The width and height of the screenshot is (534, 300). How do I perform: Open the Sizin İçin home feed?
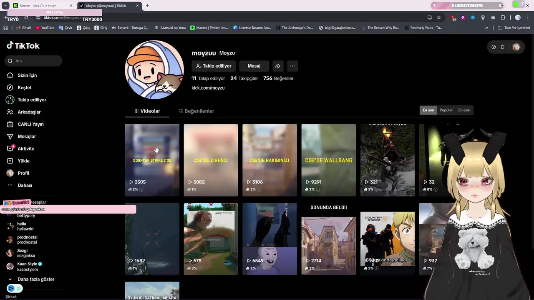pos(22,75)
